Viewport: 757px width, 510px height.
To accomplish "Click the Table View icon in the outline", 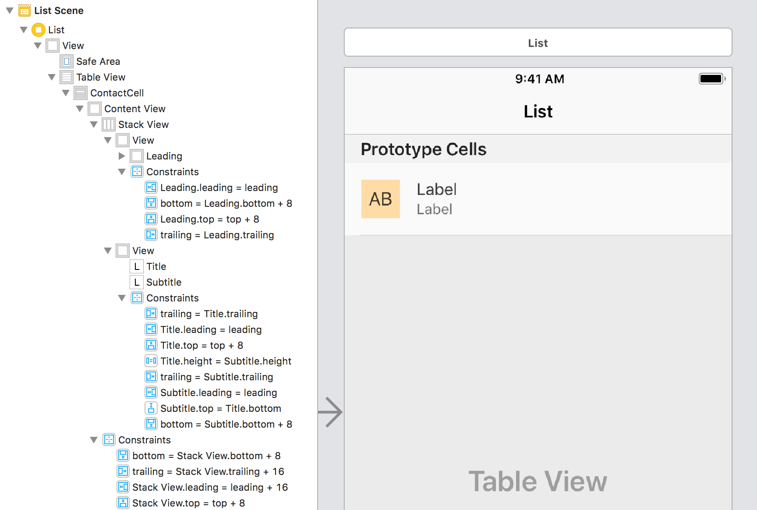I will (67, 77).
